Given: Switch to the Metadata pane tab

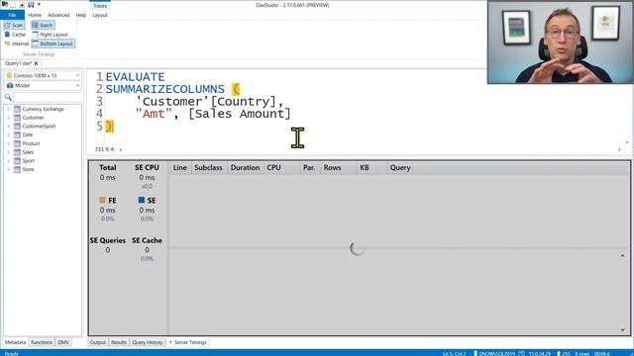Looking at the screenshot, I should click(x=16, y=342).
